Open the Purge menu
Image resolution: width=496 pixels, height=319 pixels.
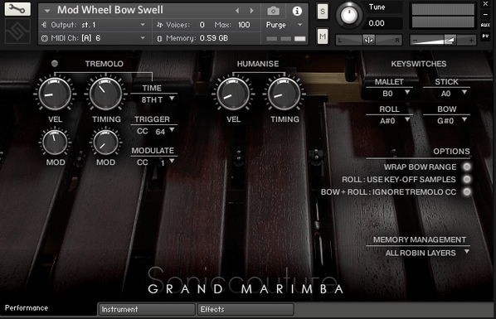(284, 25)
